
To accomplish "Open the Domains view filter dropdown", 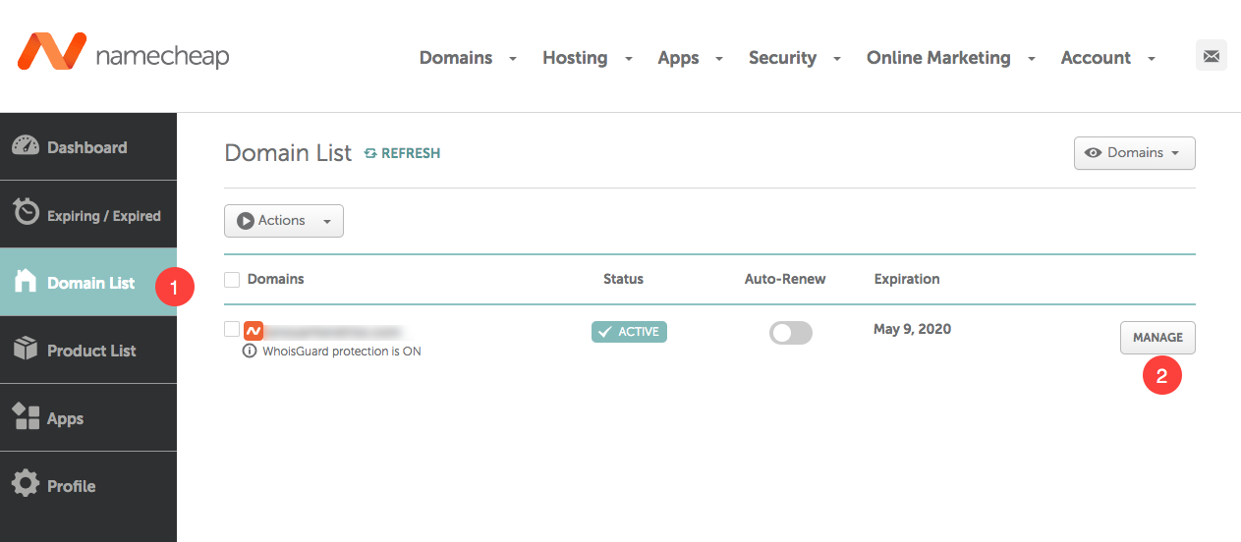I will coord(1135,153).
